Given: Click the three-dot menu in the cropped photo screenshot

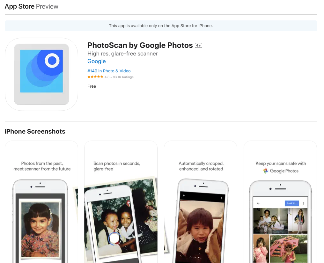Looking at the screenshot, I should click(x=221, y=198).
